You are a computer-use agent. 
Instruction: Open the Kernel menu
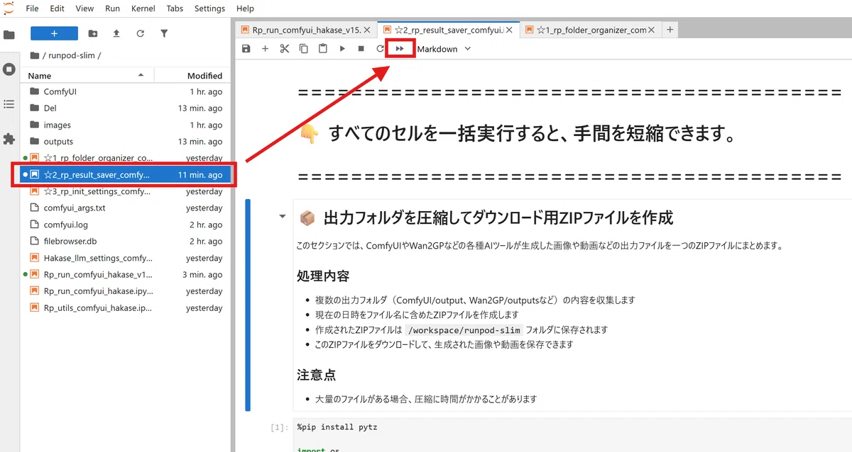(x=144, y=9)
